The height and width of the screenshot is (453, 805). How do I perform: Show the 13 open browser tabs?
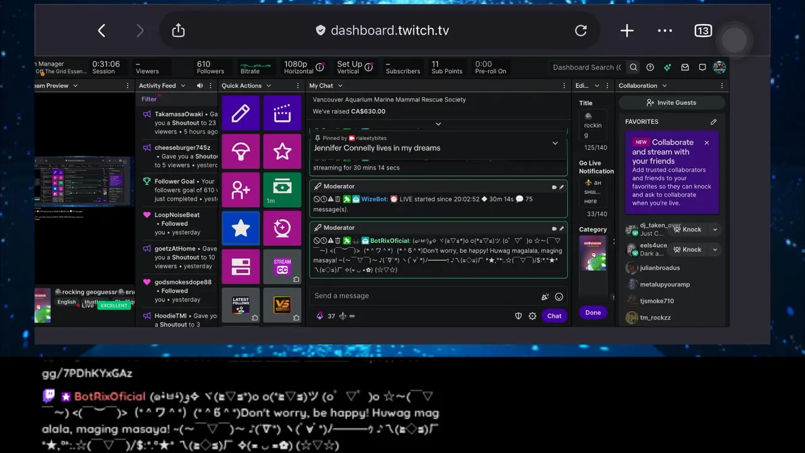point(702,31)
